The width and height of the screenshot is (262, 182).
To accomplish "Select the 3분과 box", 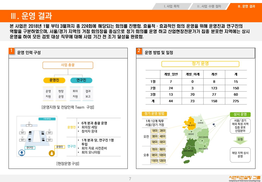I will [154, 136].
